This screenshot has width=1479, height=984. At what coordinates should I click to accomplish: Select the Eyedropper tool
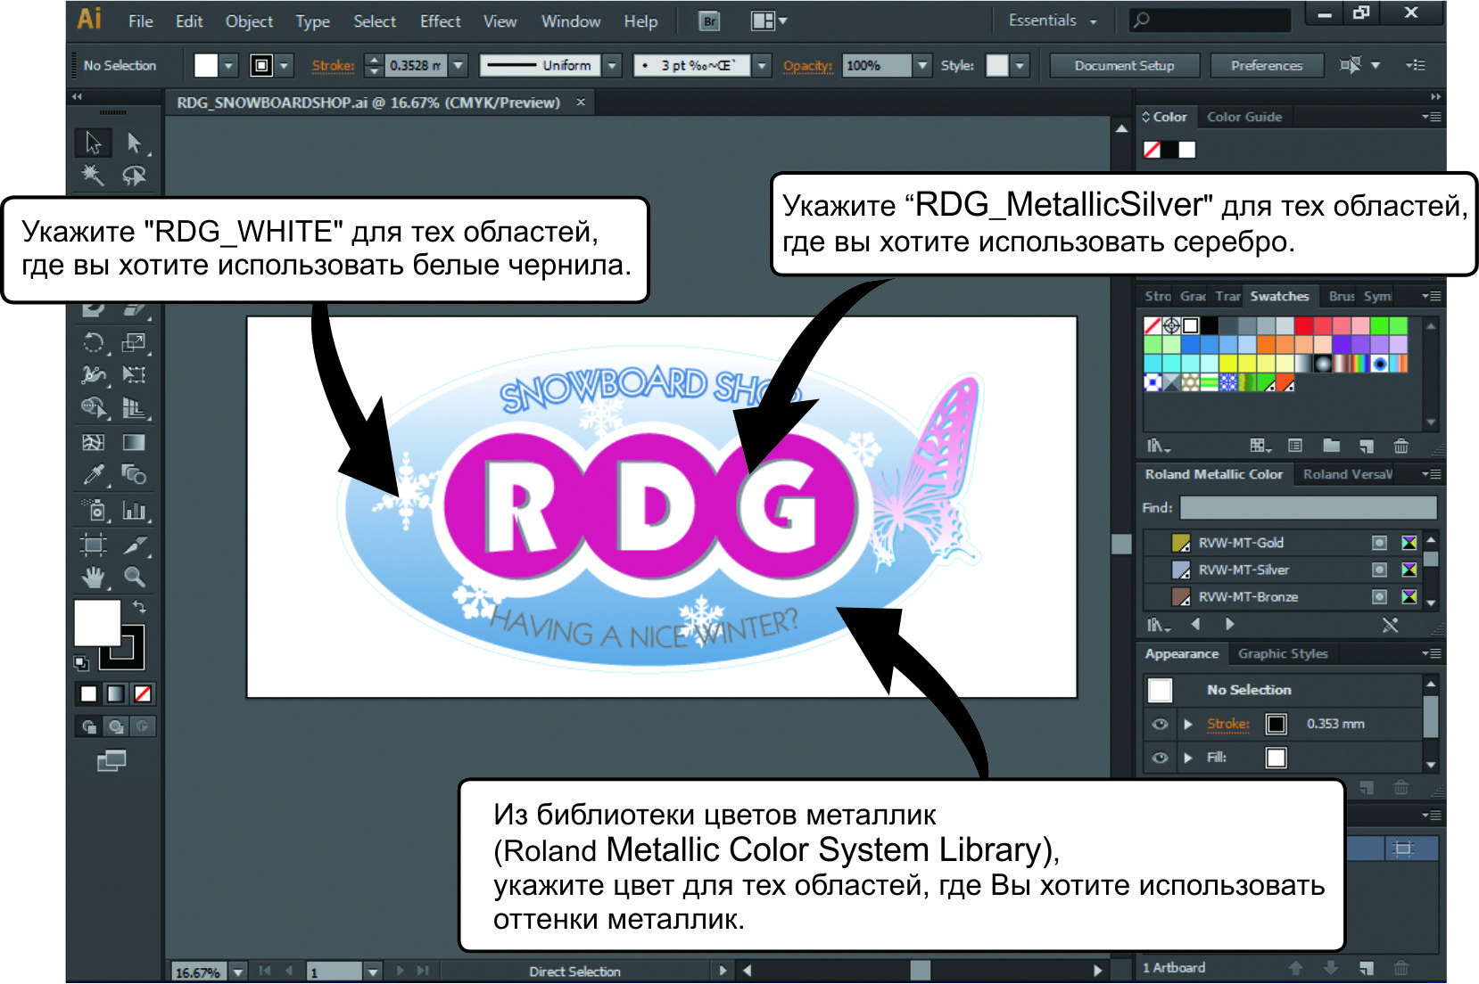[x=93, y=475]
